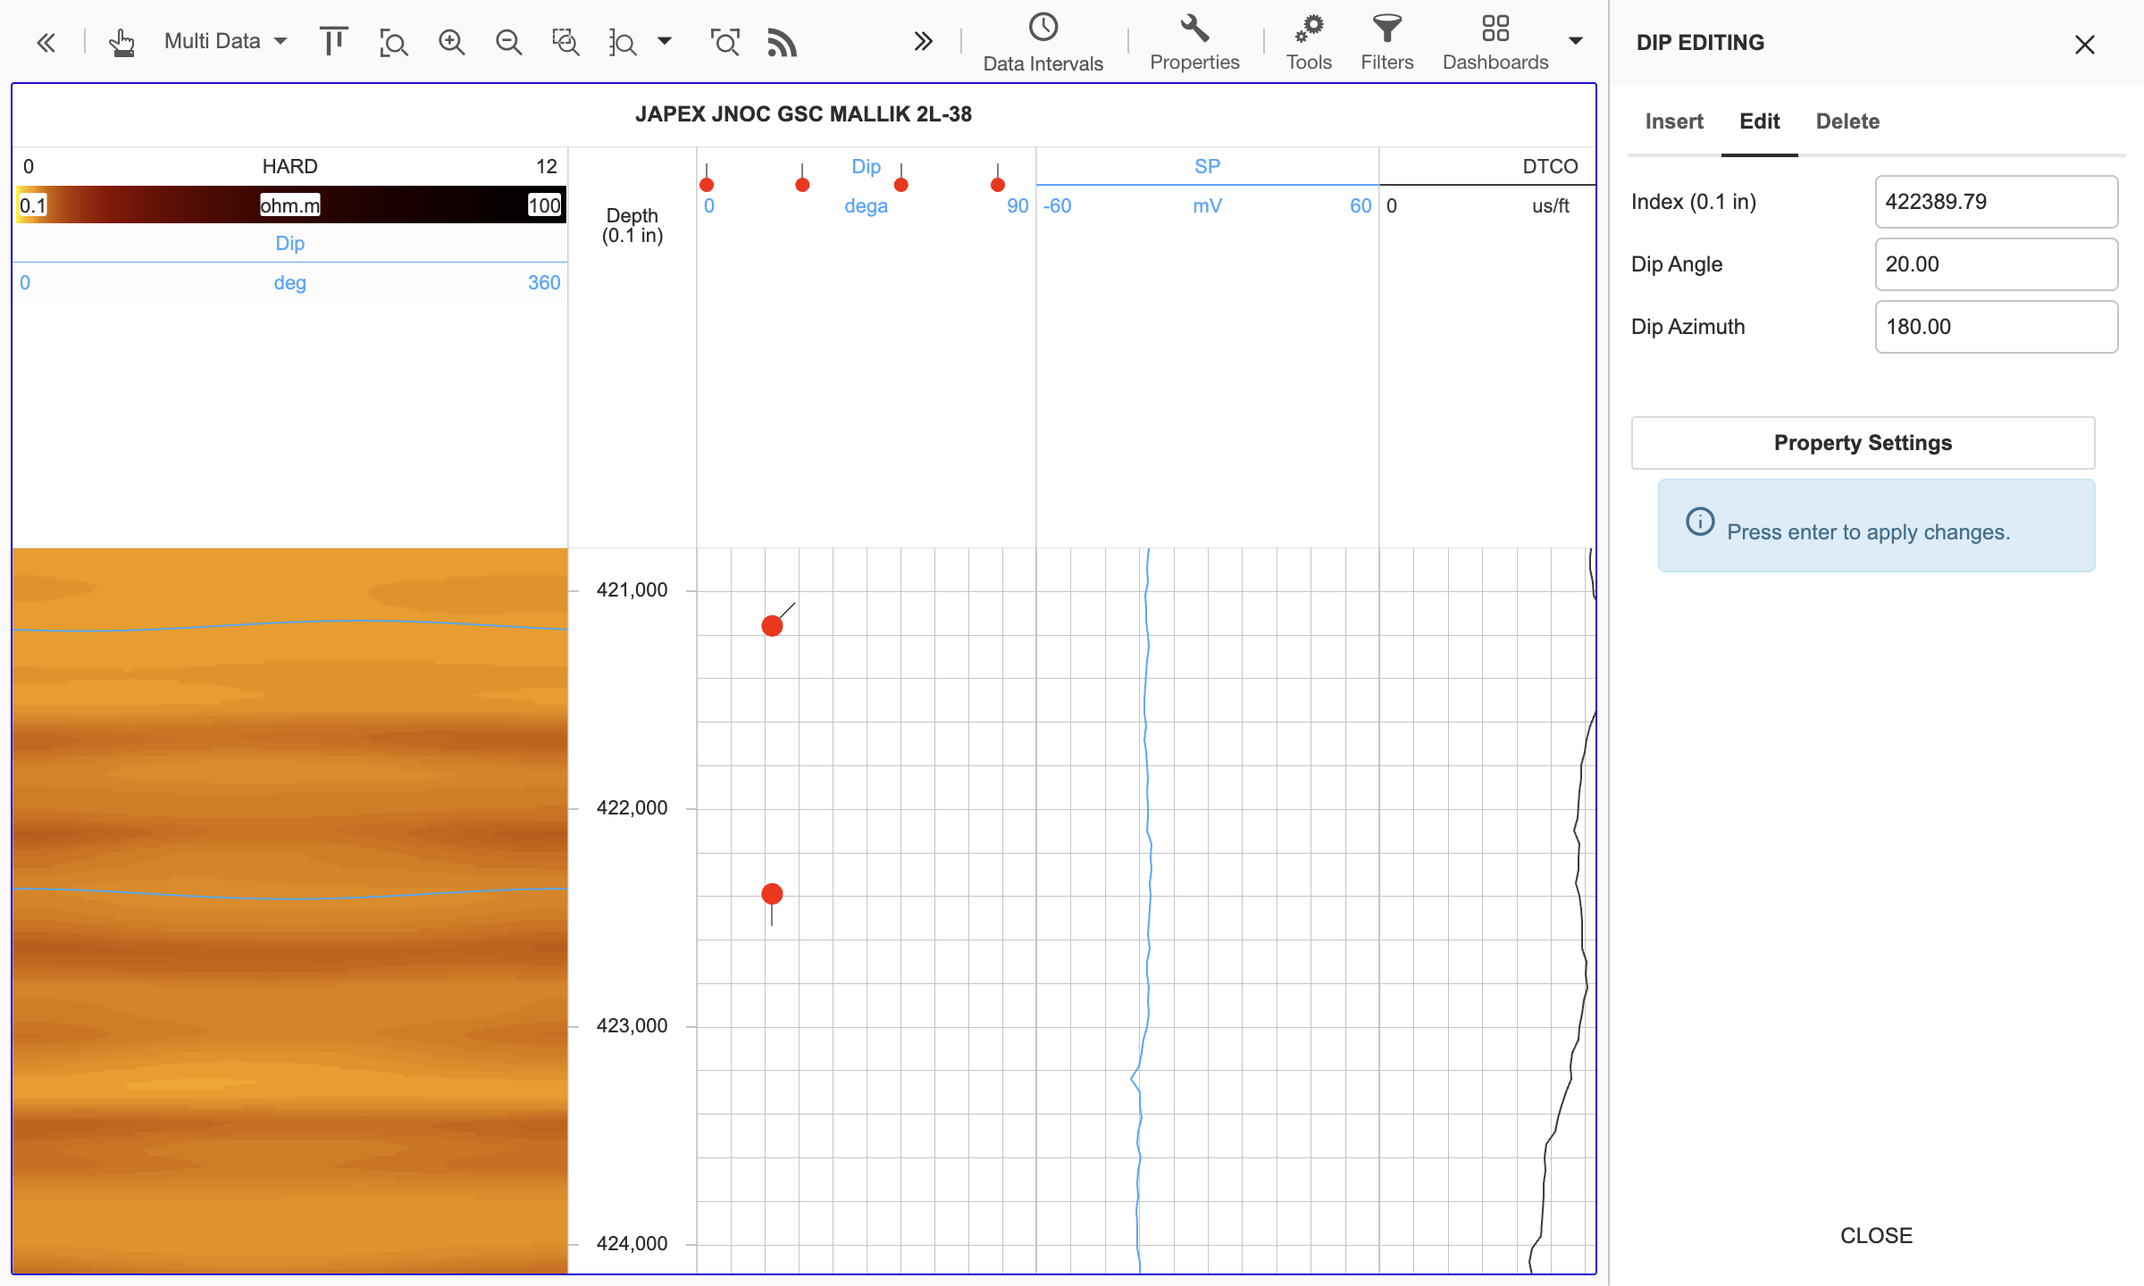Screen dimensions: 2144x1286
Task: Close the Dip Editing panel with X
Action: coord(2085,45)
